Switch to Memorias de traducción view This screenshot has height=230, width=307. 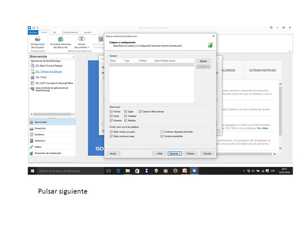52,153
